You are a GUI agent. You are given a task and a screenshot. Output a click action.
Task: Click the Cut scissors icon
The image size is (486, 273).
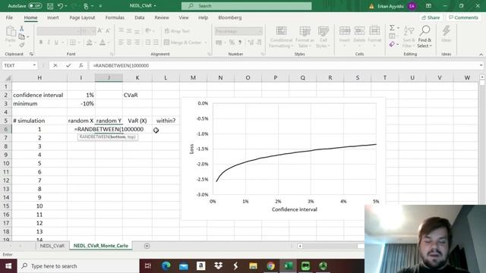click(22, 29)
